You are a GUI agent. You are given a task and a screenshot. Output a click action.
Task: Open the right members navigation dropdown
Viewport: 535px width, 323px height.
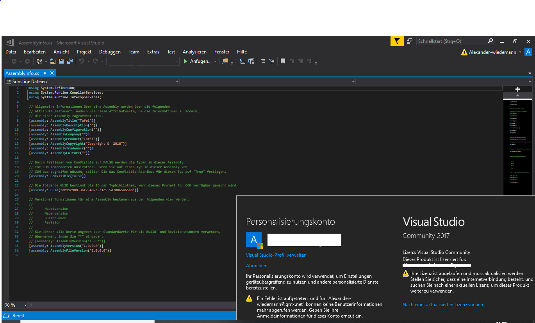[445, 82]
